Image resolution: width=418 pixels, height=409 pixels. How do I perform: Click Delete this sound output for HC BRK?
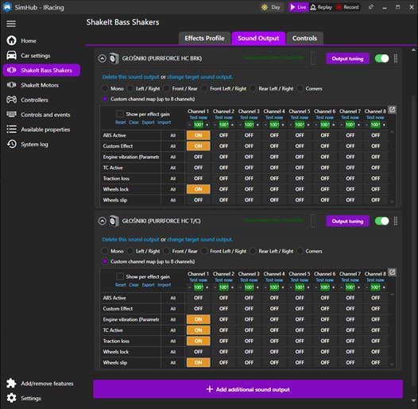130,77
